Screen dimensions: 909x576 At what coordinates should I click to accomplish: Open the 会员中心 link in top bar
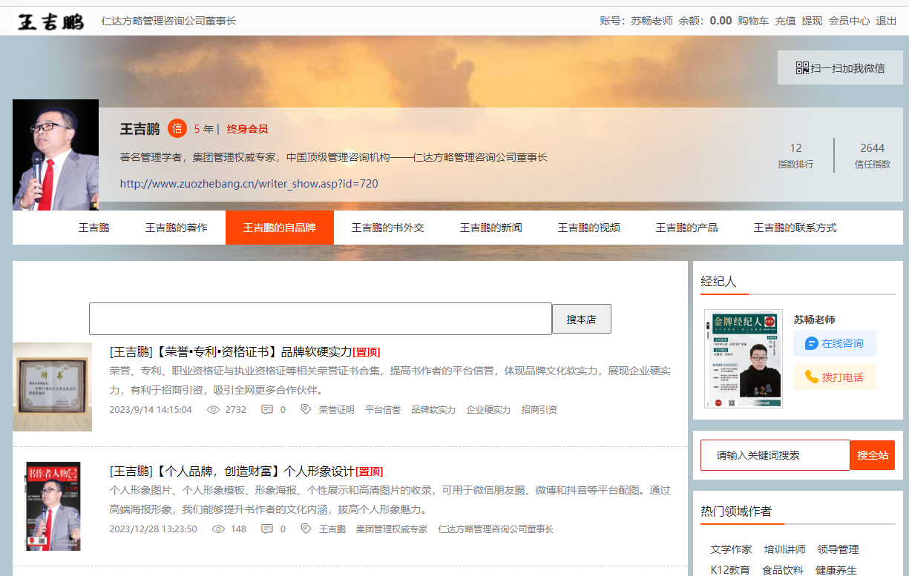tap(849, 21)
